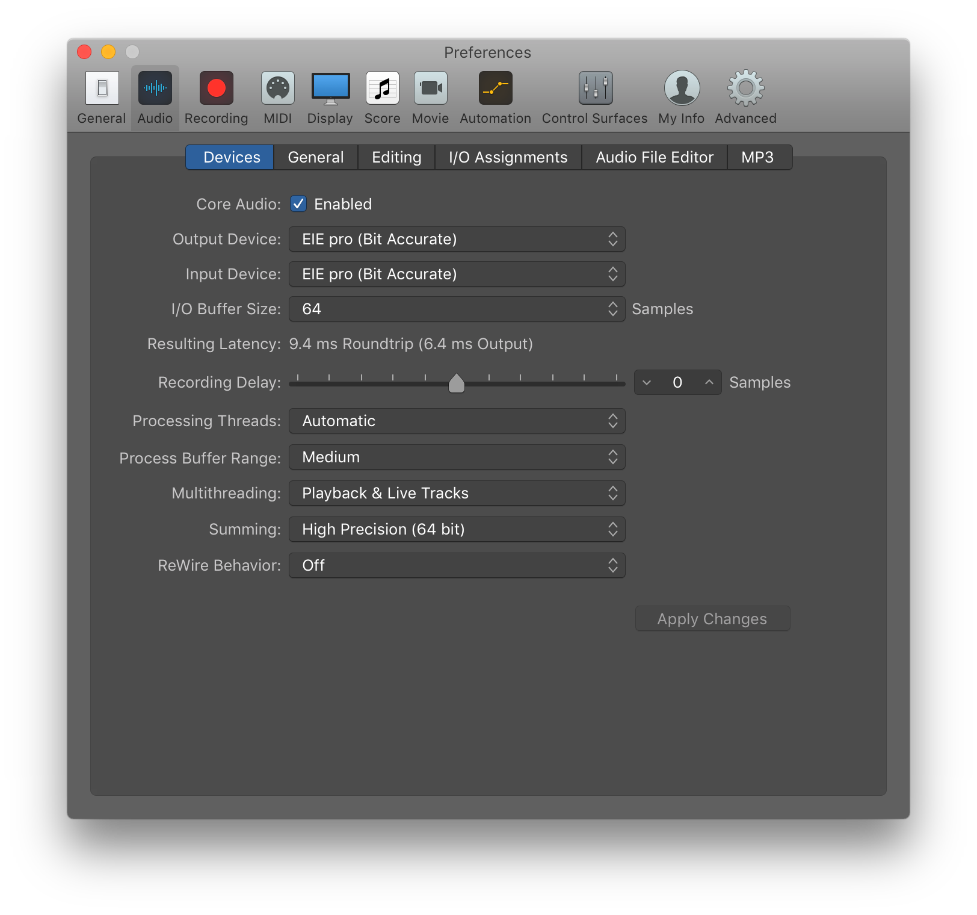Switch to Display preferences icon
Image resolution: width=977 pixels, height=915 pixels.
click(330, 88)
